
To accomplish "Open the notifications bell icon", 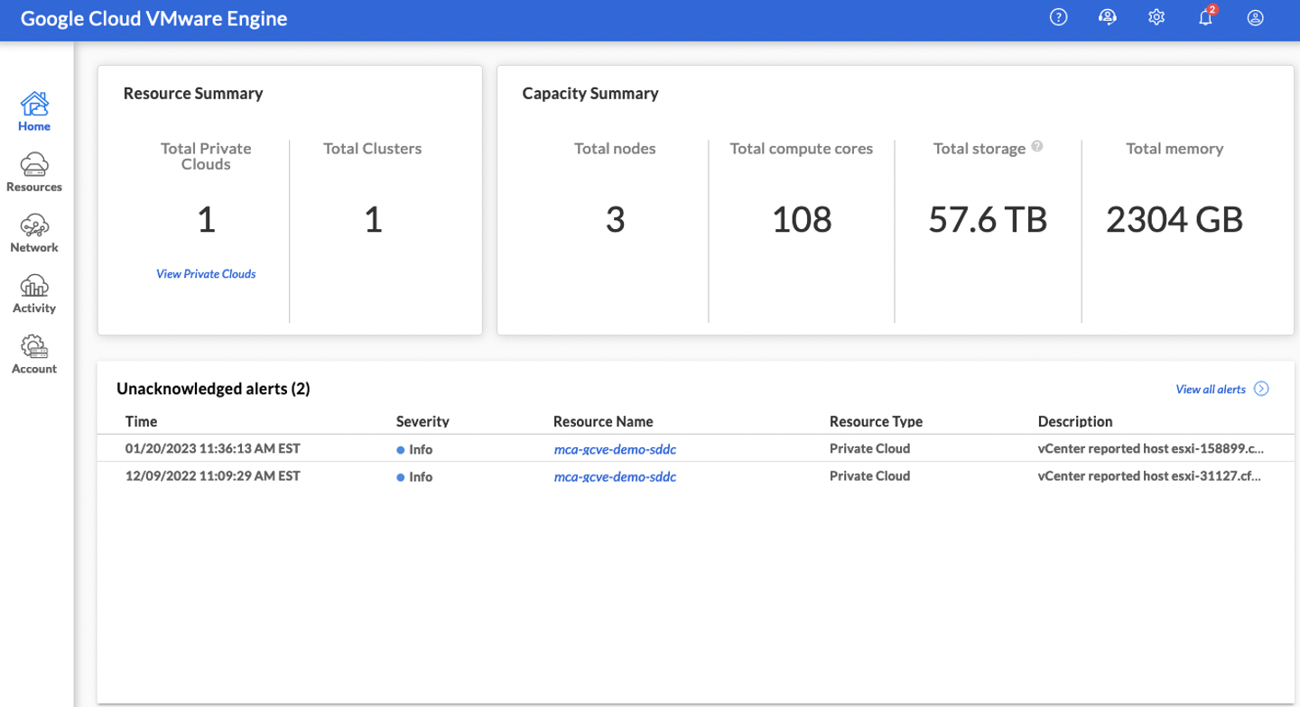I will [x=1206, y=17].
